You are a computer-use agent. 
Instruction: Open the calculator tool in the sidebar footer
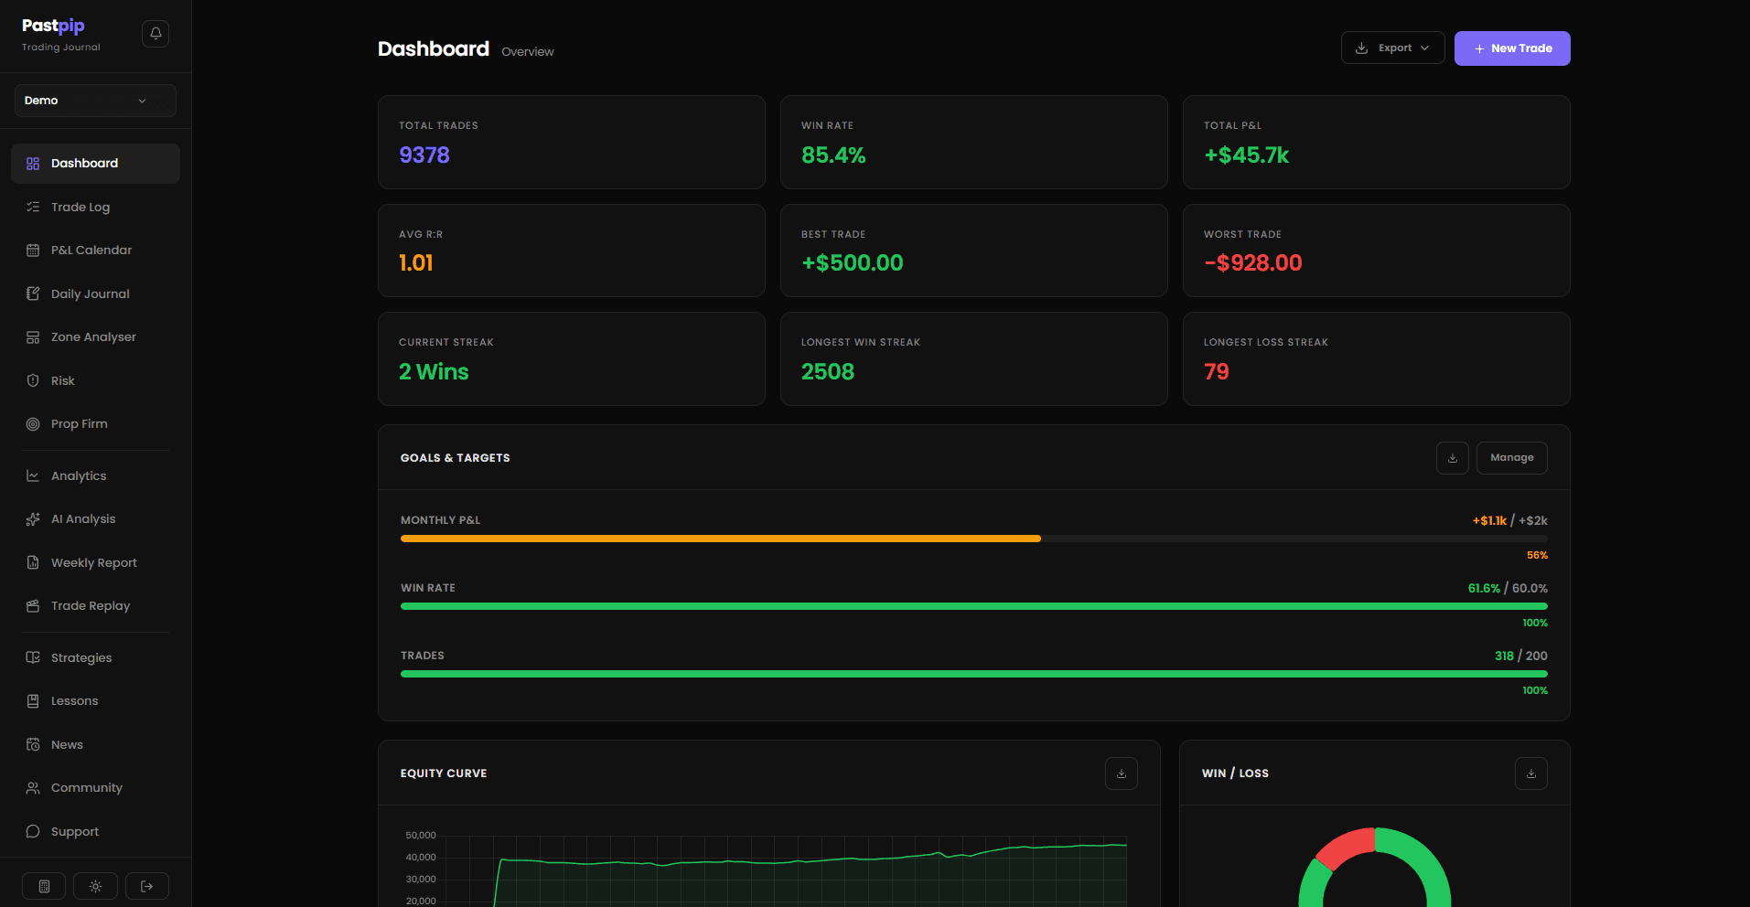(44, 886)
